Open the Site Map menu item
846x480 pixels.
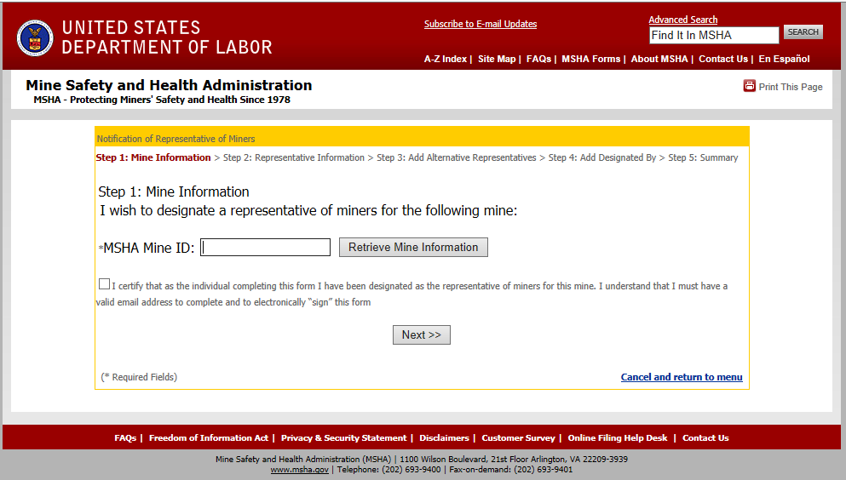click(496, 59)
